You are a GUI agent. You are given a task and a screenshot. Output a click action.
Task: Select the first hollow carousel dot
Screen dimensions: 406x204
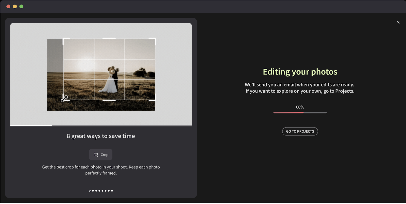[x=90, y=191]
